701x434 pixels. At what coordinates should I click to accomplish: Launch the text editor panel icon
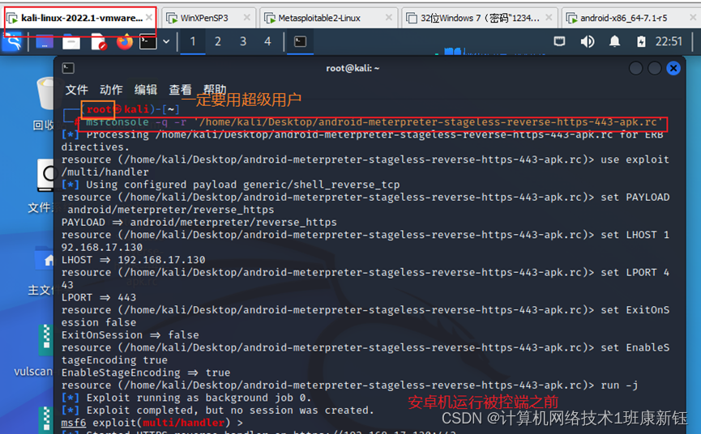(98, 42)
